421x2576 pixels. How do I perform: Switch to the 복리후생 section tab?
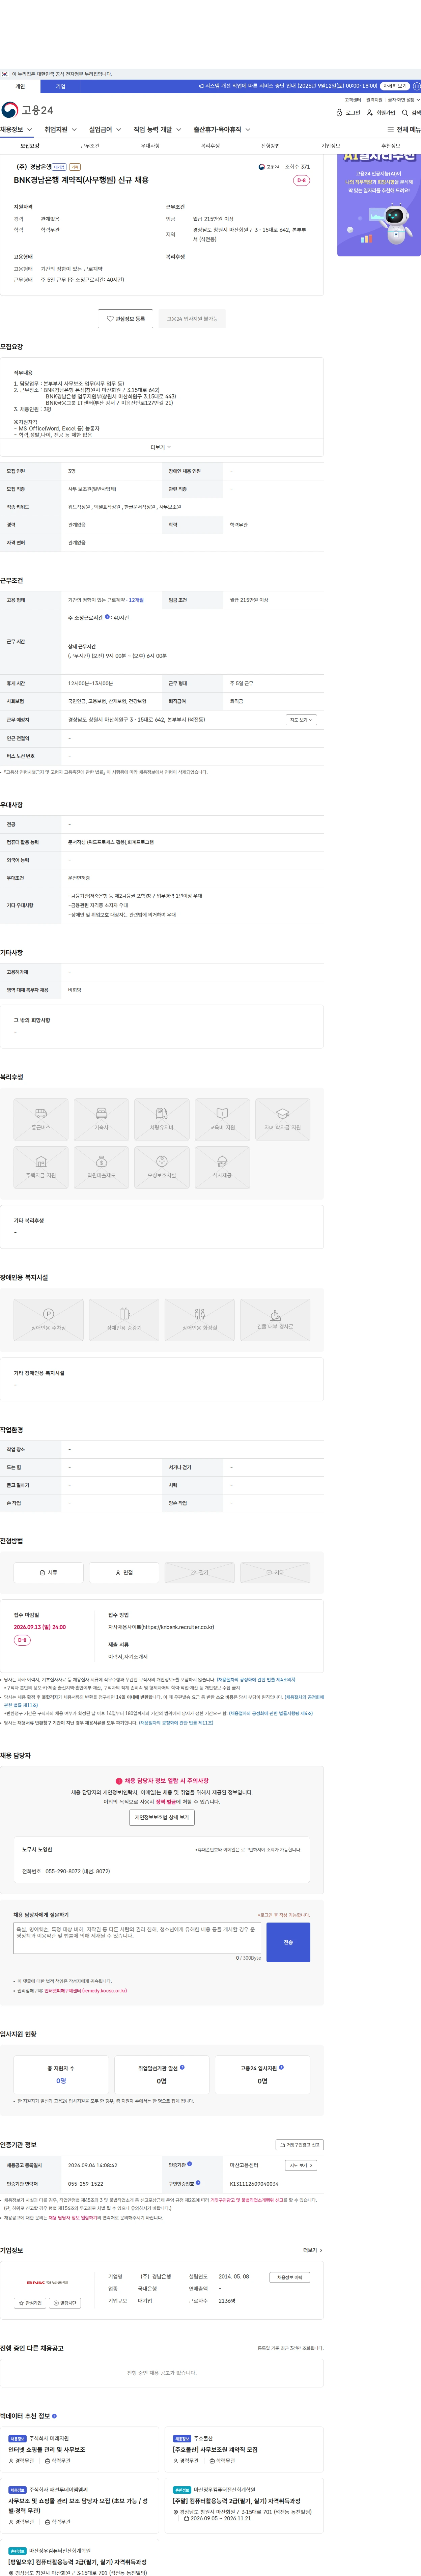(x=210, y=146)
